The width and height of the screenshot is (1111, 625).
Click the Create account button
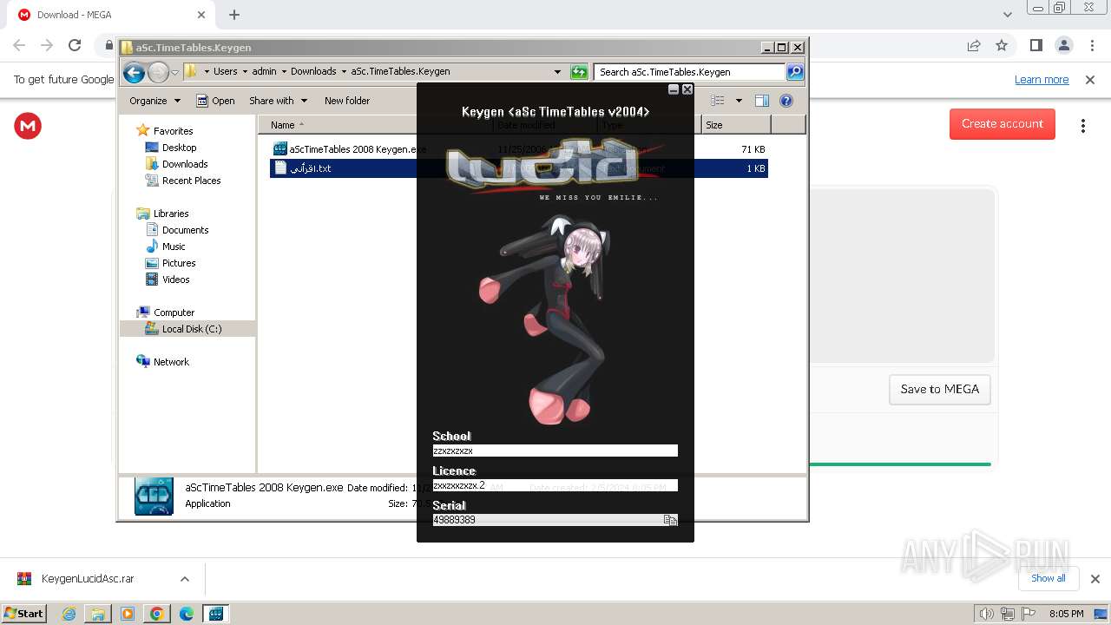click(x=1003, y=124)
